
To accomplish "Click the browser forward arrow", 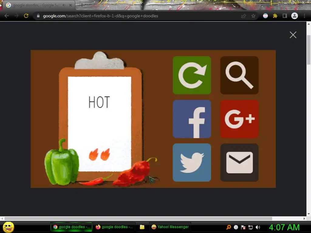I will pos(16,16).
